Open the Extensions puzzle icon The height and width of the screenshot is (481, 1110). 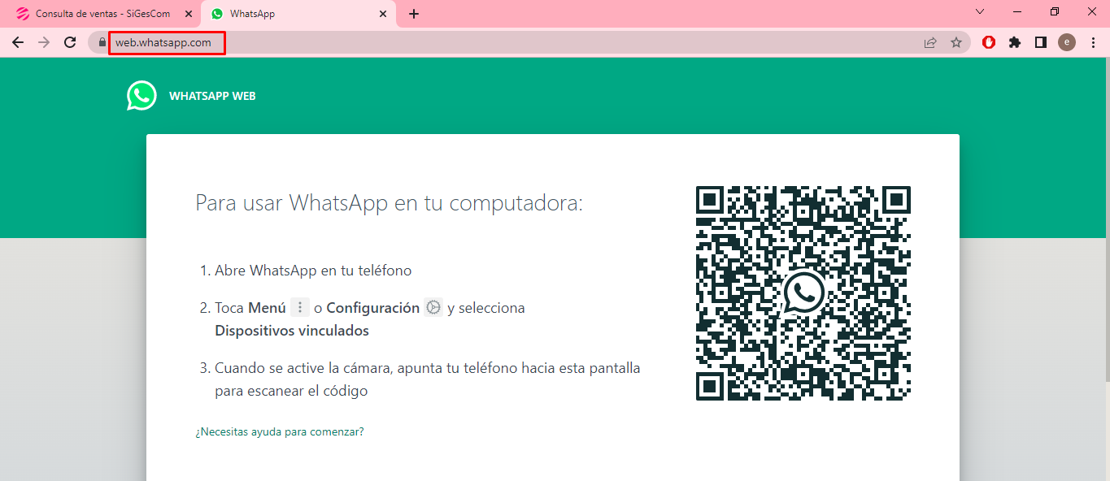point(1015,43)
